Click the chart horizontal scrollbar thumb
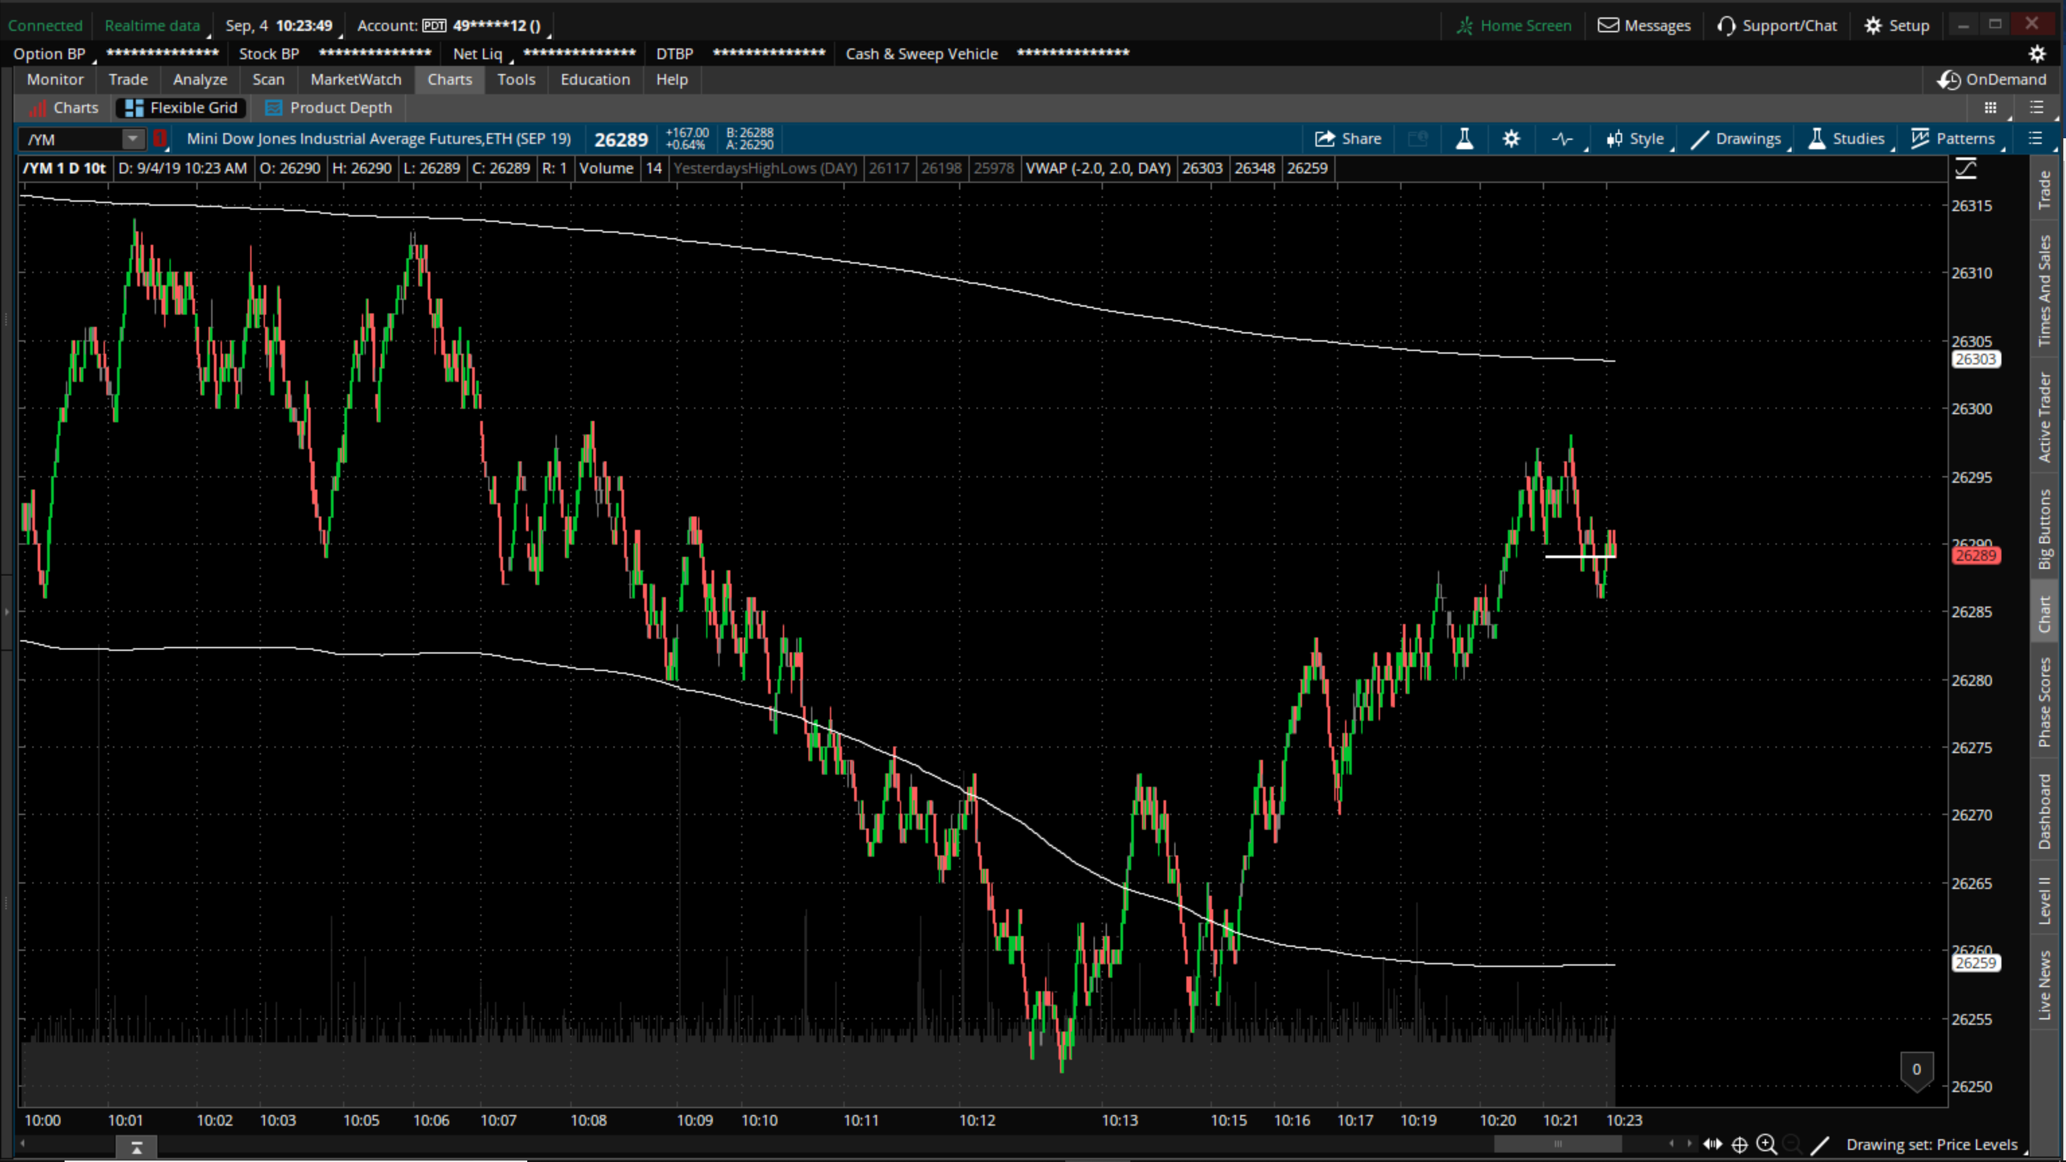This screenshot has height=1162, width=2066. 1558,1144
